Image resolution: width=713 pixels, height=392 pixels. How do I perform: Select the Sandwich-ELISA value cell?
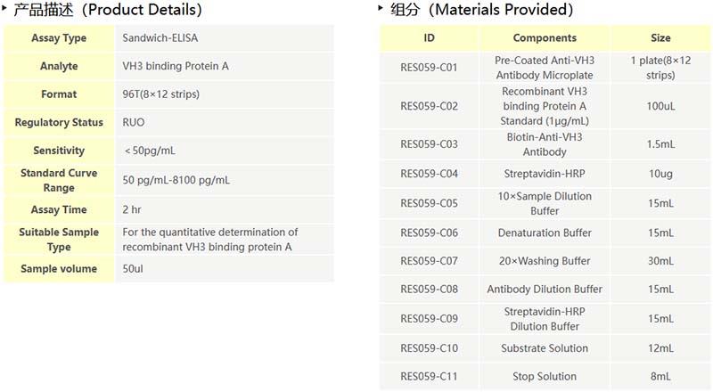click(x=157, y=38)
